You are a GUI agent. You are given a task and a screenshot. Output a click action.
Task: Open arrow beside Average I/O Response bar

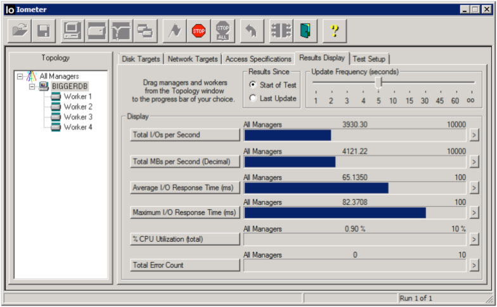[x=474, y=188]
